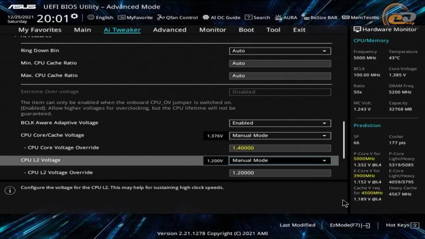Switch to the My Favorites tab

(x=40, y=30)
